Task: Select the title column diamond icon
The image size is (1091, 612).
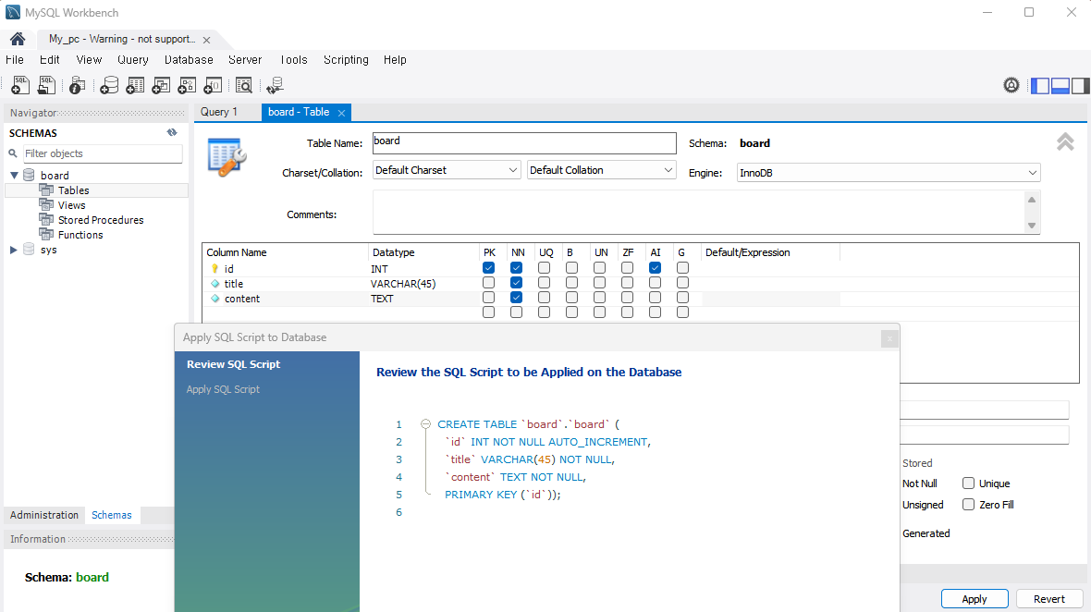Action: pos(215,284)
